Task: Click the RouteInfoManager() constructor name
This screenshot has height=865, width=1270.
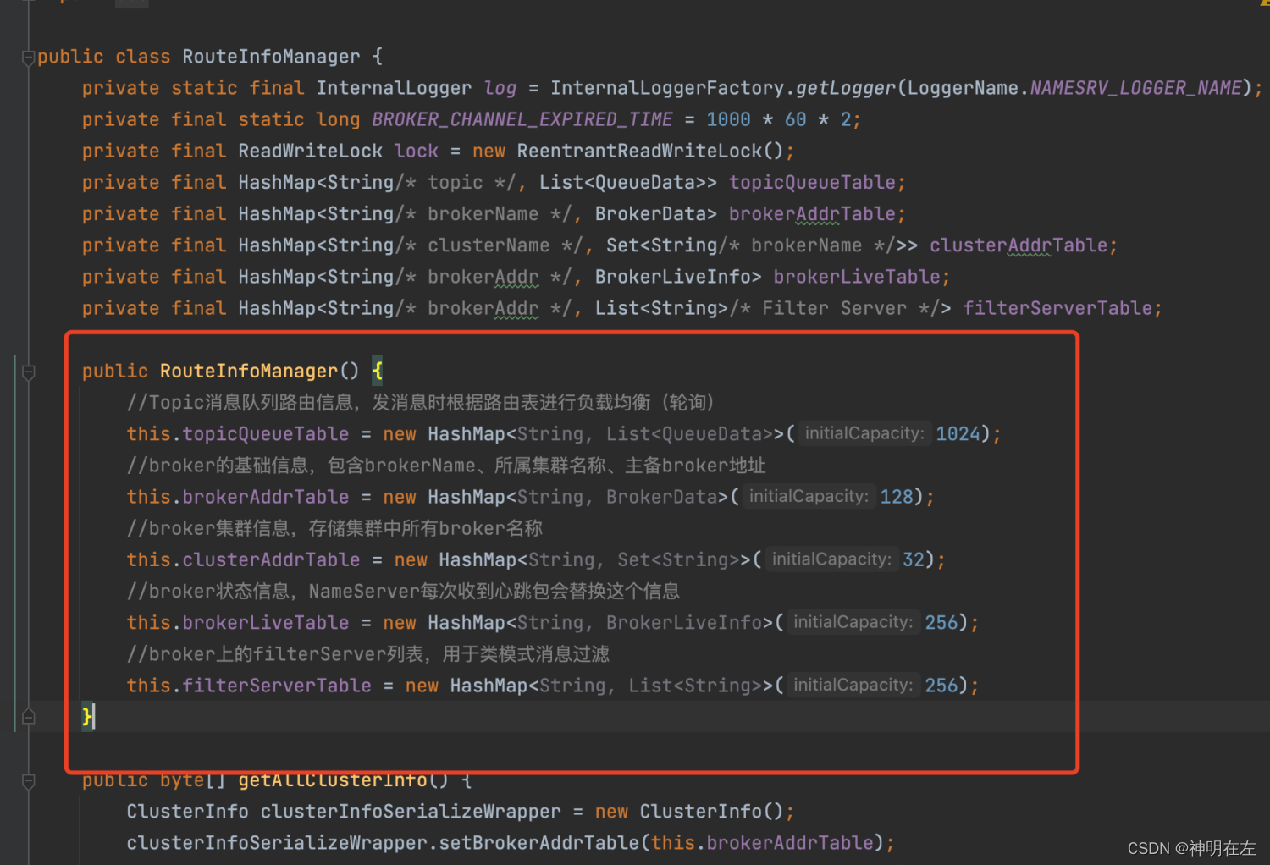Action: [249, 371]
